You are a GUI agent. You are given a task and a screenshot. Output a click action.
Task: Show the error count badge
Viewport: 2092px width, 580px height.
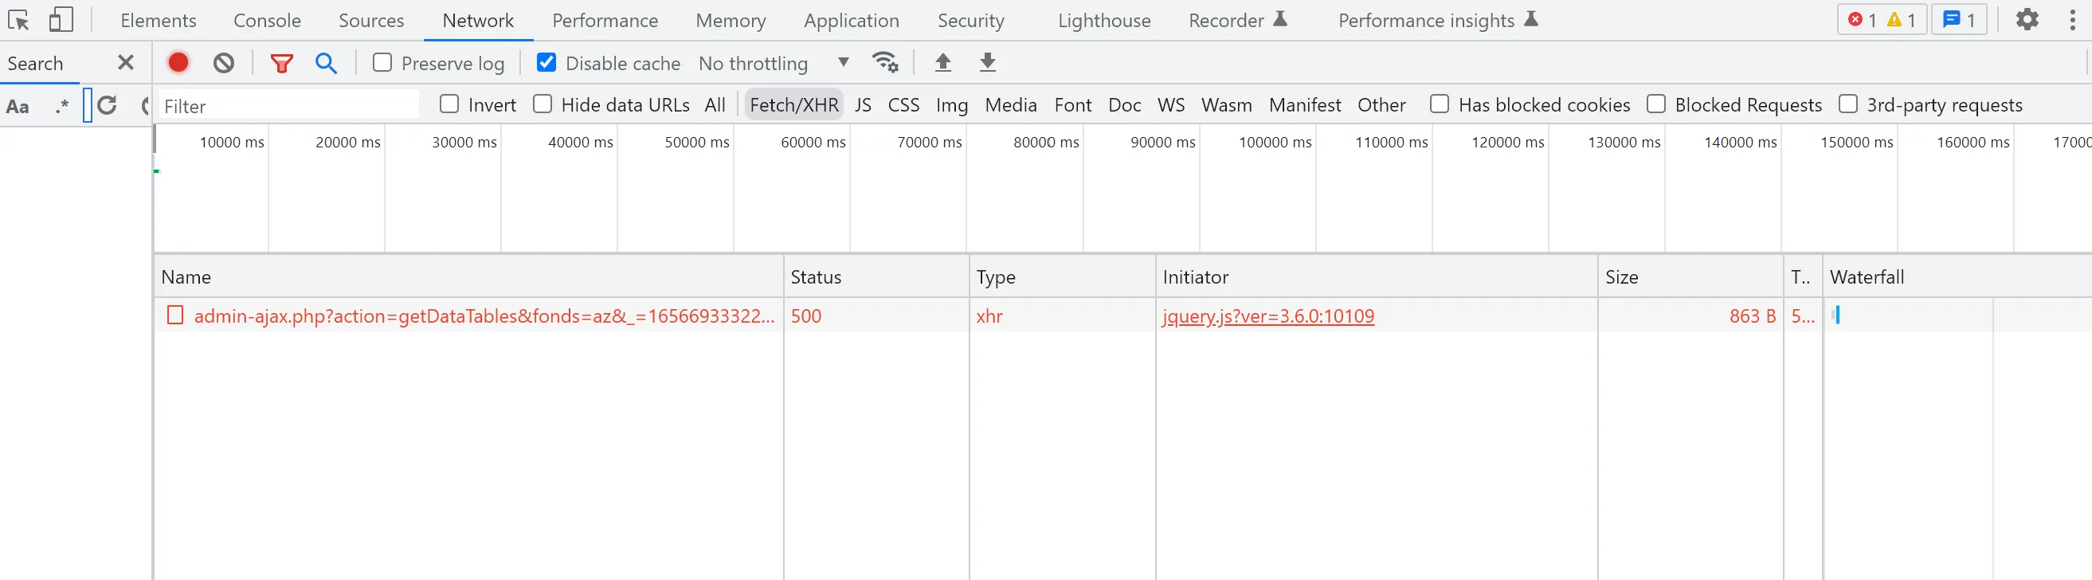tap(1861, 19)
